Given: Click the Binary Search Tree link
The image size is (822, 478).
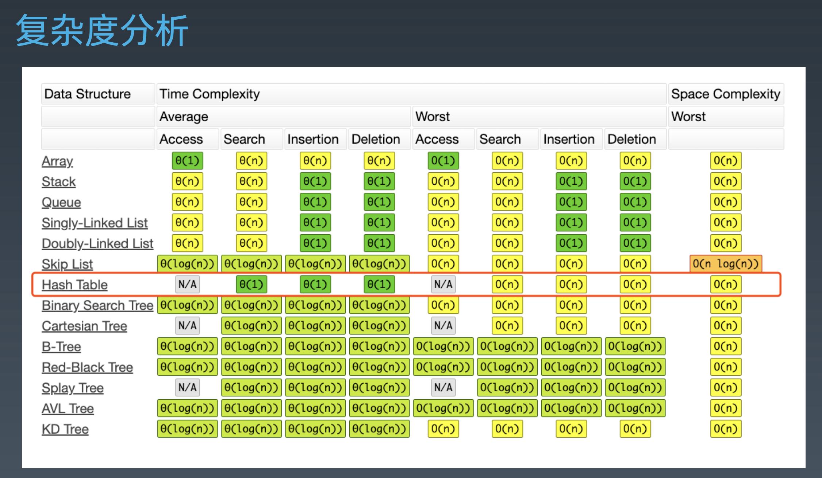Looking at the screenshot, I should click(97, 305).
